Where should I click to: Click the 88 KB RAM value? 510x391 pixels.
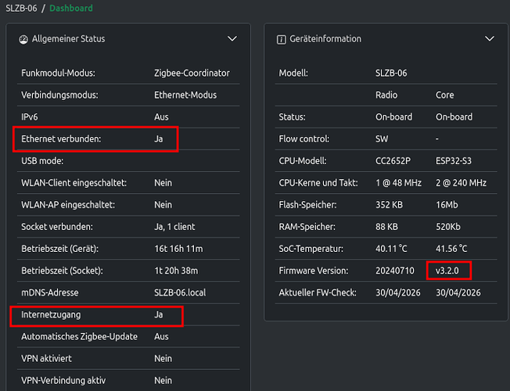386,227
